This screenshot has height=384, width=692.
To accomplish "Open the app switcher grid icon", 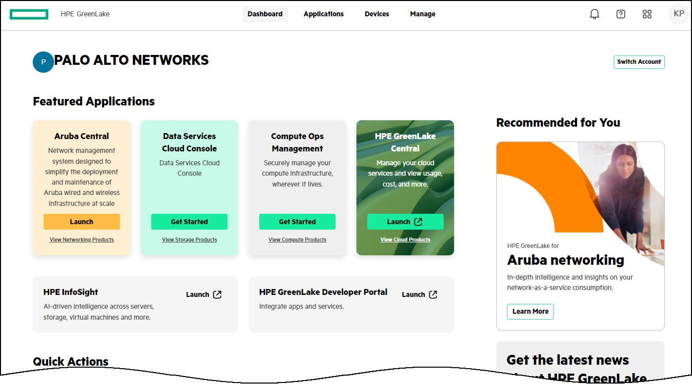I will point(647,14).
